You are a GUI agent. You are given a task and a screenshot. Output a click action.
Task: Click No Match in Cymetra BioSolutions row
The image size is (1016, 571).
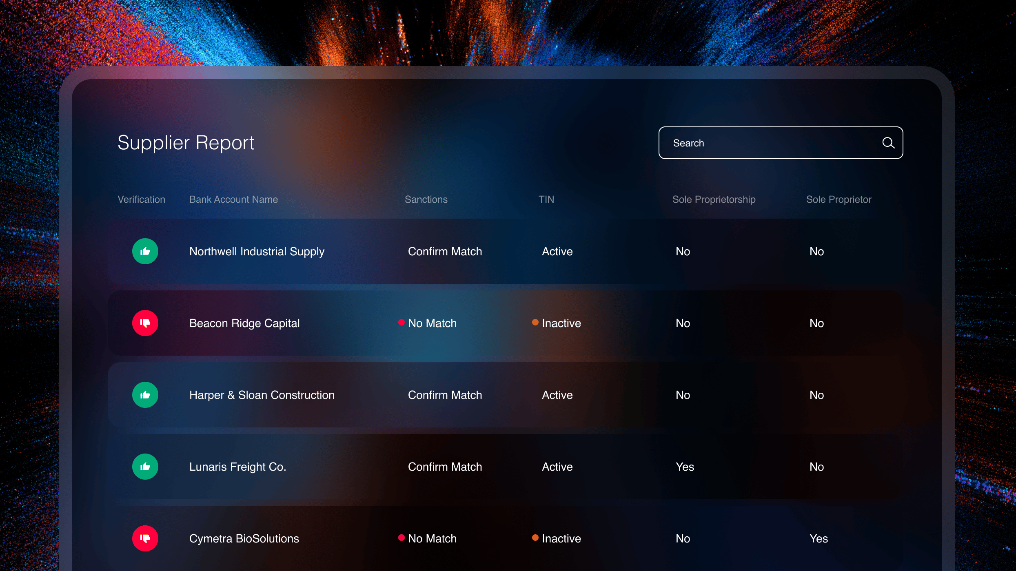pos(433,538)
